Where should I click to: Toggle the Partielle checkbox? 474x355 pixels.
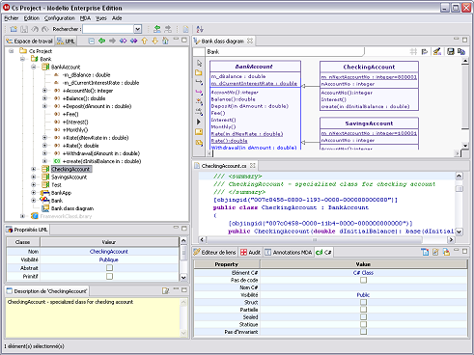pyautogui.click(x=363, y=310)
